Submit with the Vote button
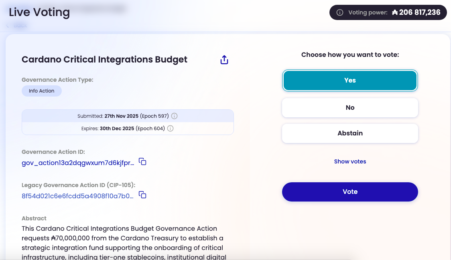The width and height of the screenshot is (451, 260). point(350,192)
